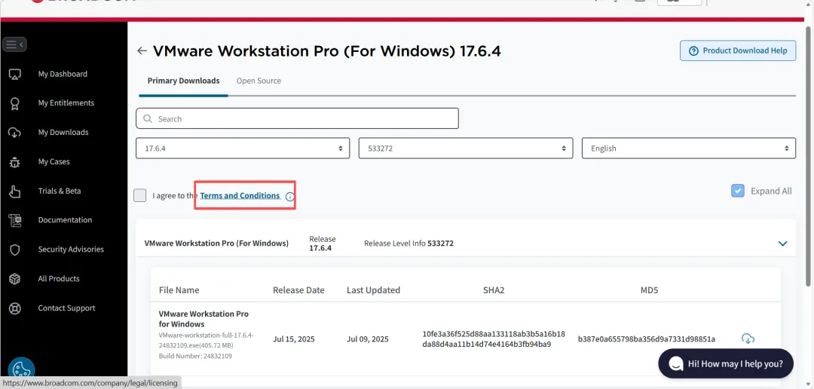Open All Products menu item

(59, 279)
